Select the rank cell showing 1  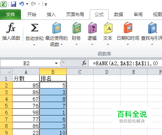53,112
